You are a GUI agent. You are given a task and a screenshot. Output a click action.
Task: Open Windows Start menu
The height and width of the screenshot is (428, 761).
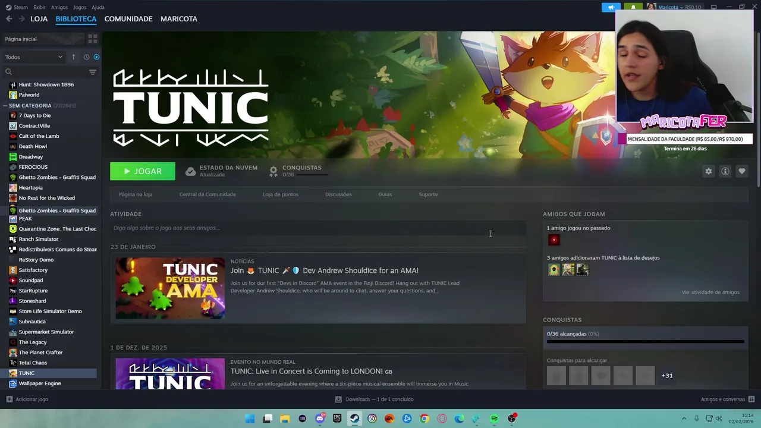pyautogui.click(x=250, y=418)
